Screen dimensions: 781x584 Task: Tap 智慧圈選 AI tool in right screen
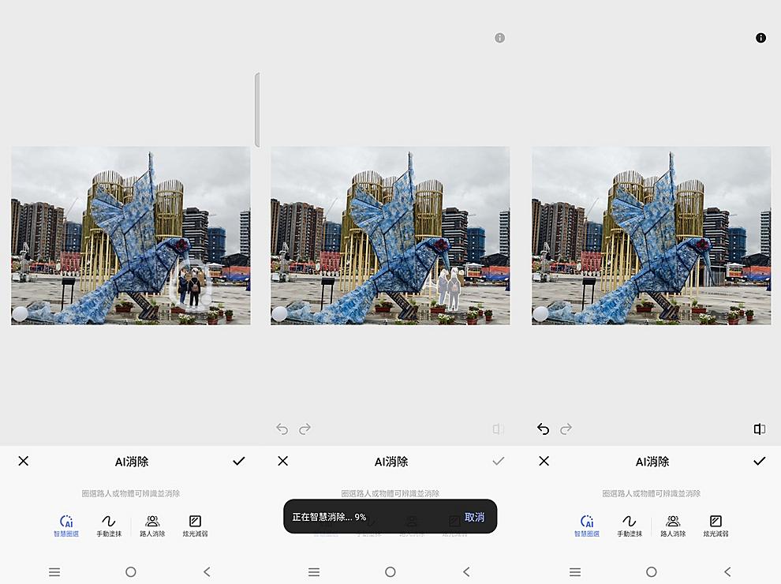coord(587,526)
